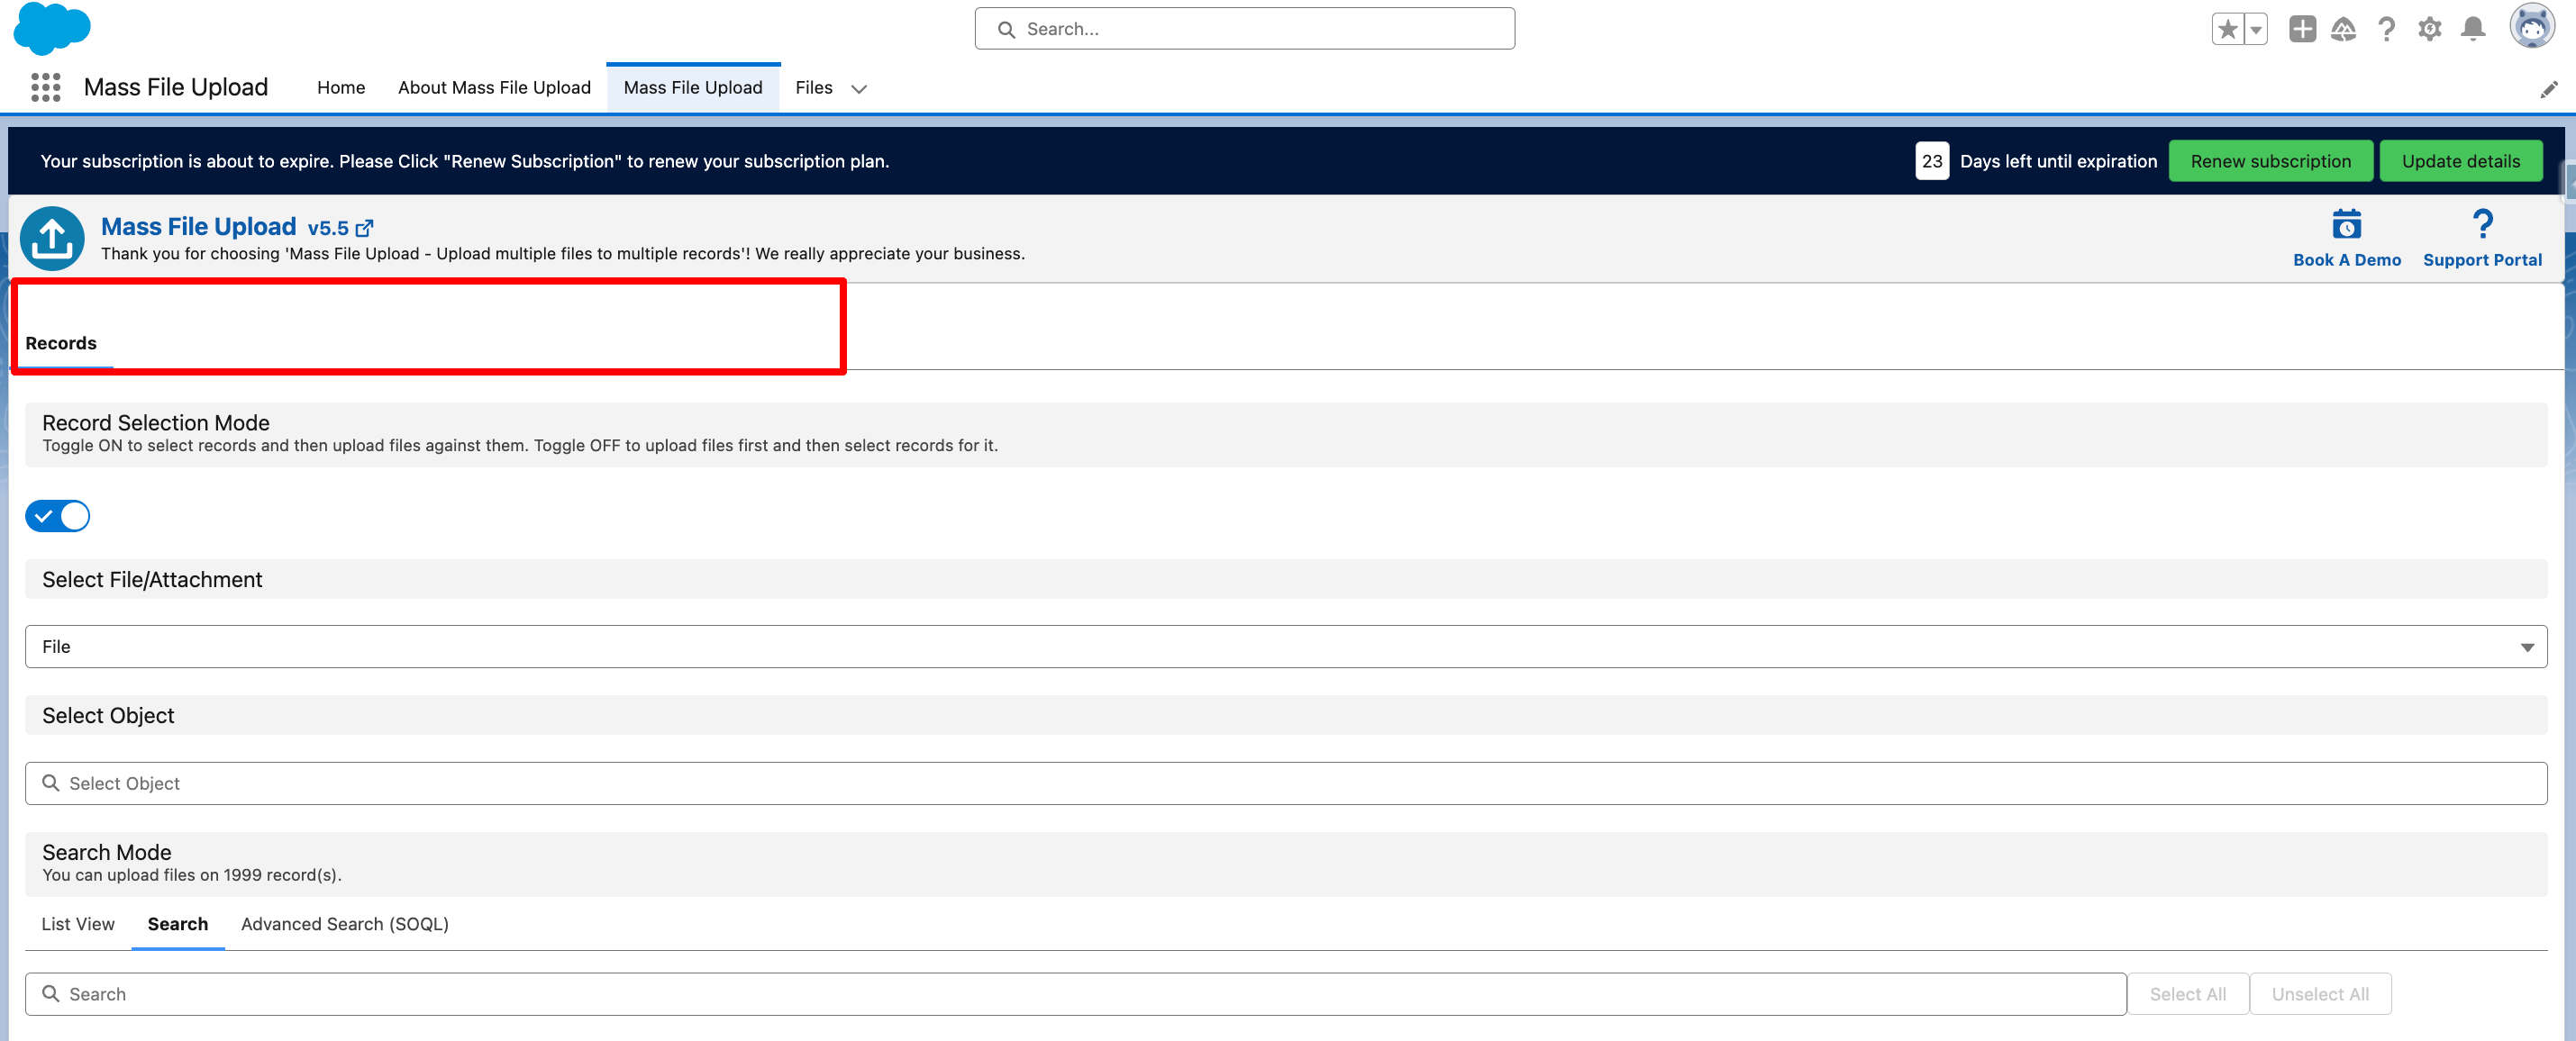The height and width of the screenshot is (1041, 2576).
Task: Open the Salesforce Help question mark
Action: pyautogui.click(x=2386, y=29)
